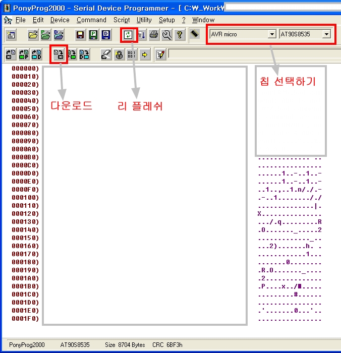Open the File menu
The height and width of the screenshot is (353, 341).
pos(21,20)
